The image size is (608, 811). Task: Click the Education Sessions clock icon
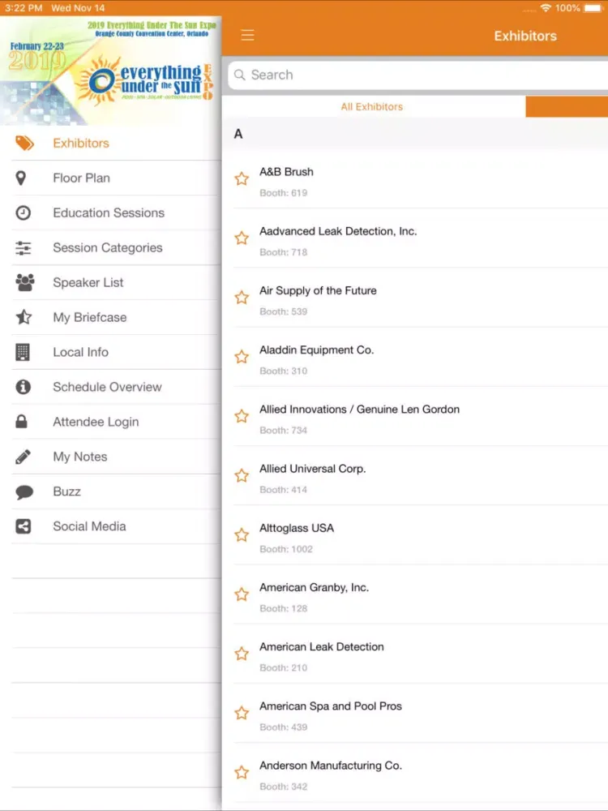pos(24,212)
